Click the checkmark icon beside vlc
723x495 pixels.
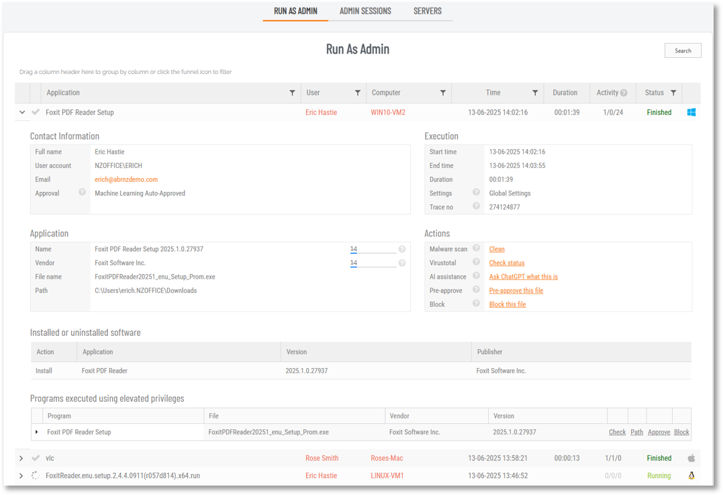(x=36, y=458)
